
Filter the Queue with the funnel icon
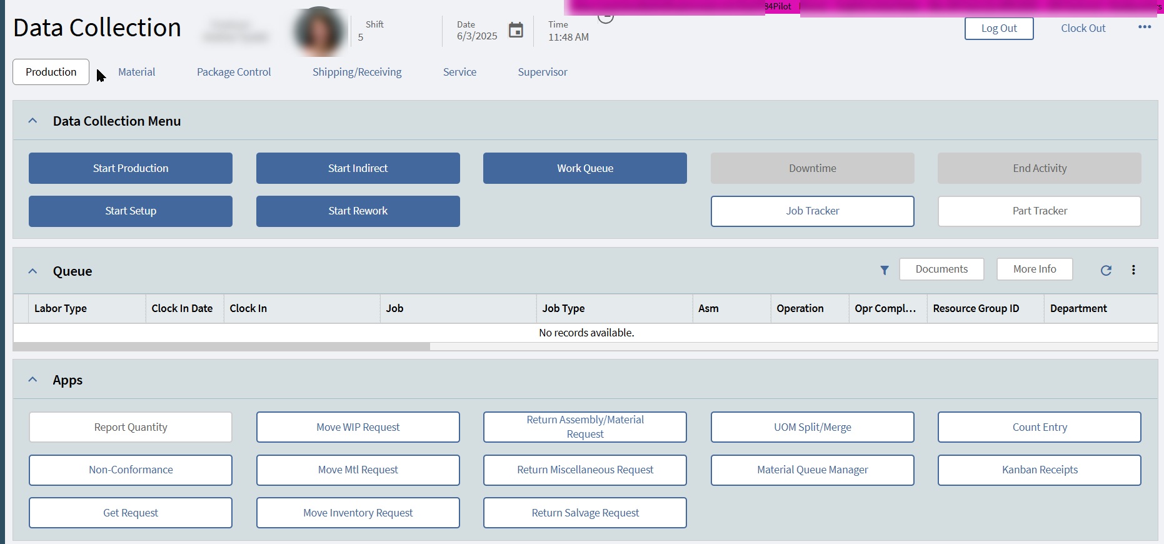click(885, 270)
